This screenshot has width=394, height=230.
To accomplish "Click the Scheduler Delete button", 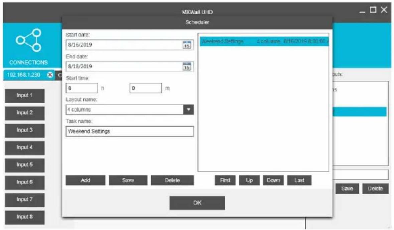I will [172, 180].
